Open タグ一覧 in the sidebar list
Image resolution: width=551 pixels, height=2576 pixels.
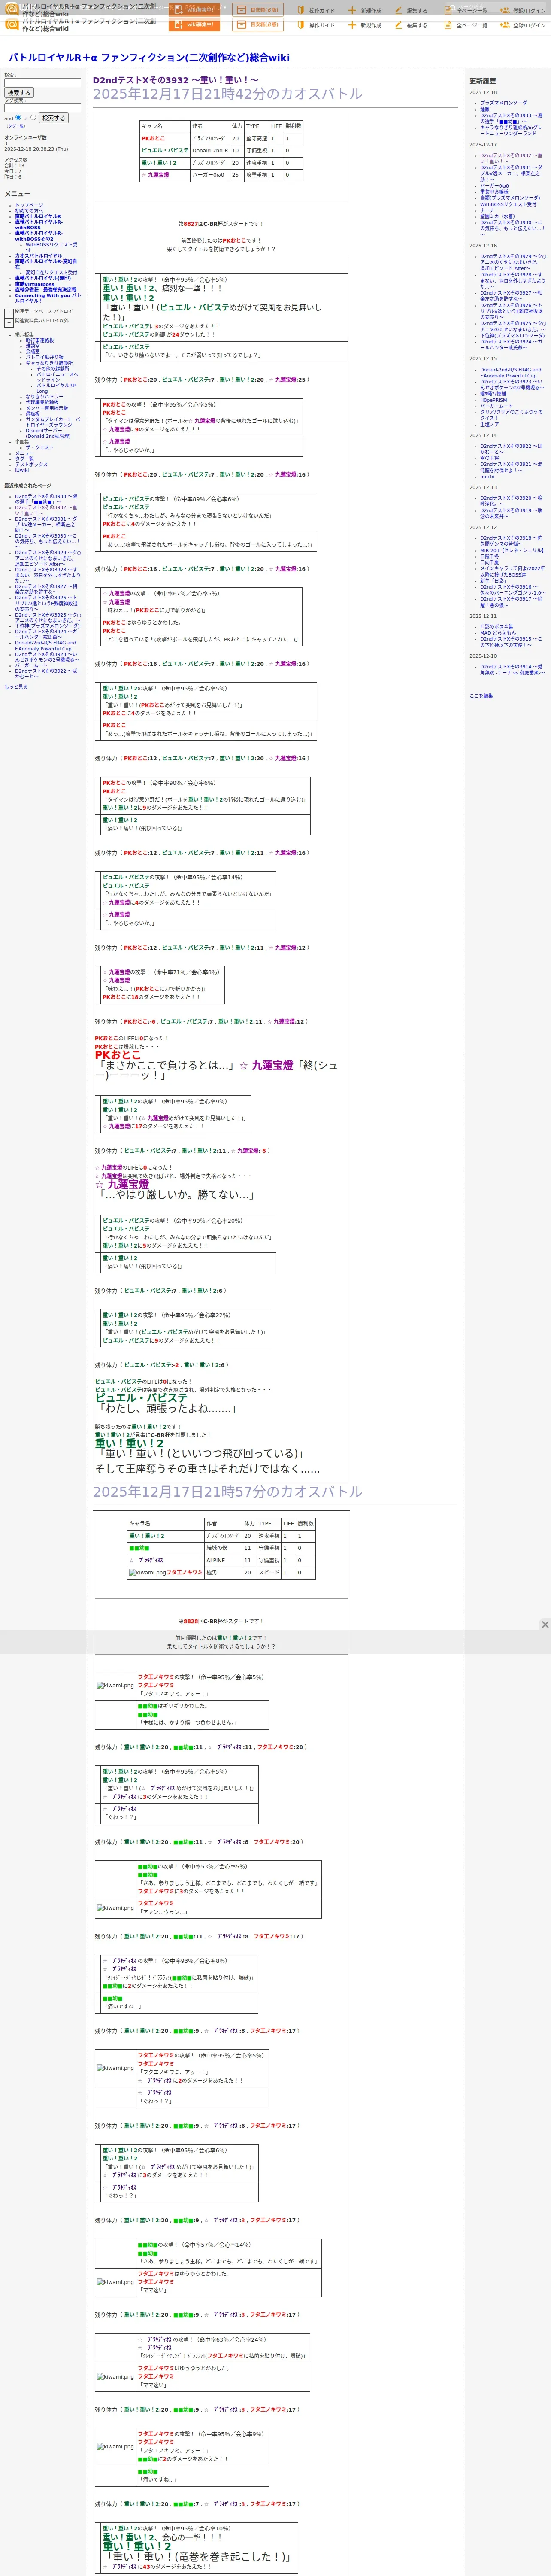tap(24, 459)
